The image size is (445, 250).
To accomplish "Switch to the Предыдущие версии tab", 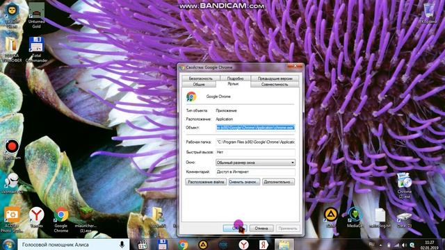I will 275,78.
